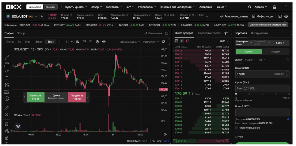Switch to 'Последние сделки' tab
The image size is (296, 146).
click(x=209, y=33)
